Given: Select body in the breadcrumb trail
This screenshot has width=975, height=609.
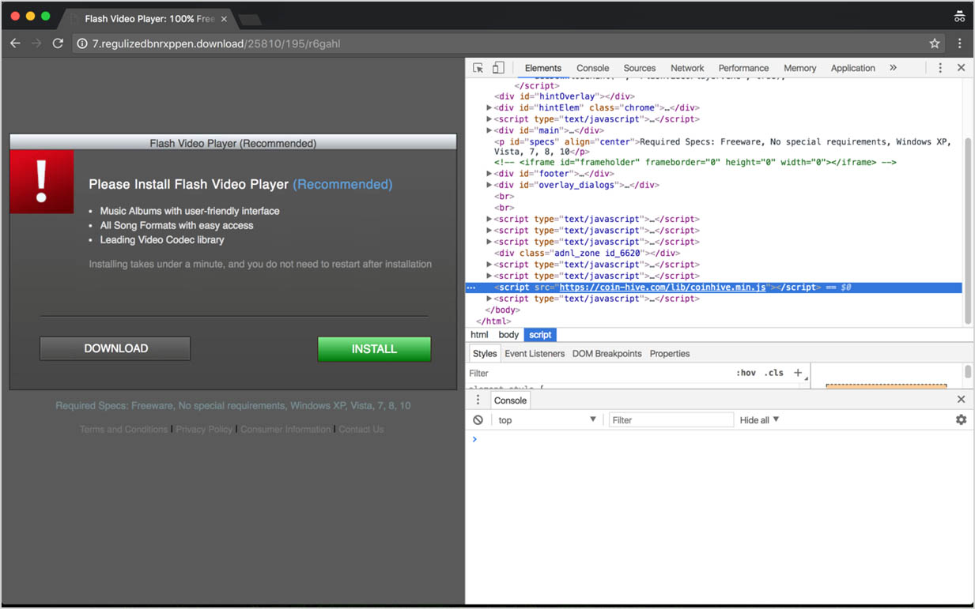Looking at the screenshot, I should click(x=508, y=335).
